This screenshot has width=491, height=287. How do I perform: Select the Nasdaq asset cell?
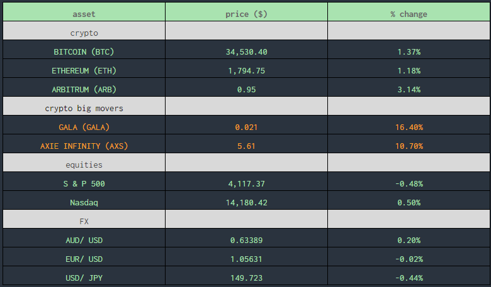[x=84, y=200]
